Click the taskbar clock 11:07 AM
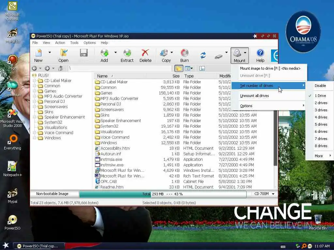 click(322, 246)
